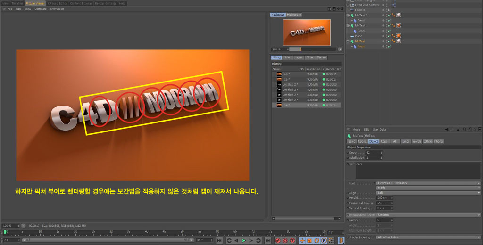Click the Play Backwards triangle button
Viewport: 483px width, 245px height.
tap(236, 240)
